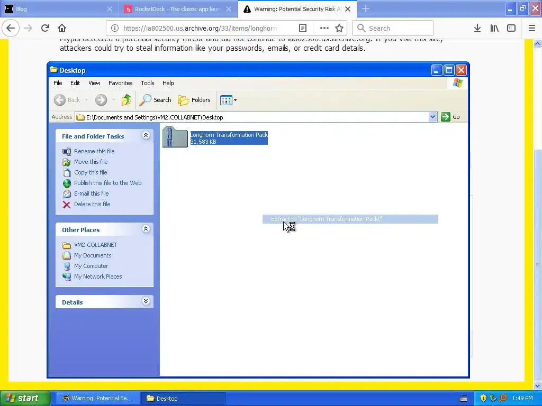Open the VM2.COLLABNET folder link
This screenshot has width=542, height=406.
coord(95,245)
